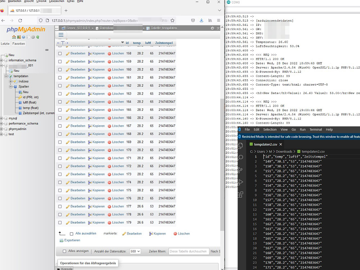Tick the checkbox for row id 177
The height and width of the screenshot is (270, 360).
click(60, 206)
